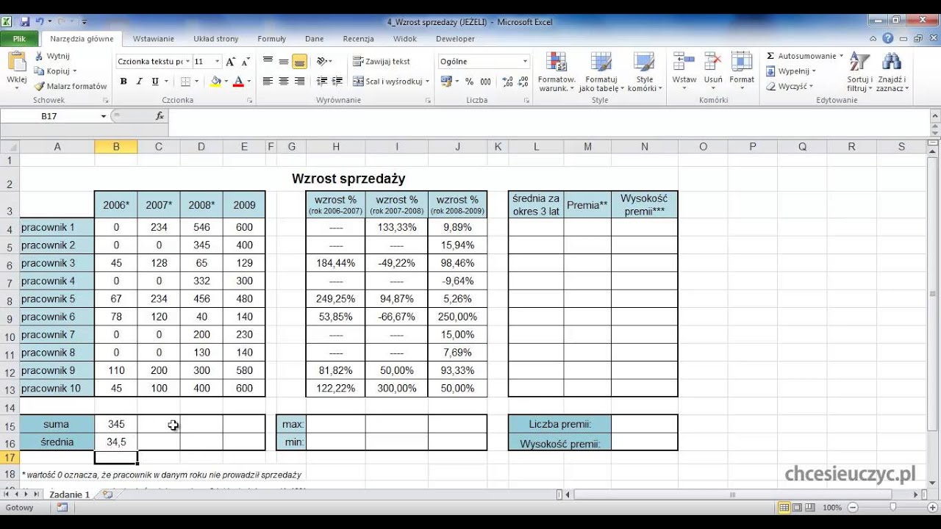This screenshot has width=941, height=529.
Task: Select cell C15 next to suma
Action: [159, 424]
